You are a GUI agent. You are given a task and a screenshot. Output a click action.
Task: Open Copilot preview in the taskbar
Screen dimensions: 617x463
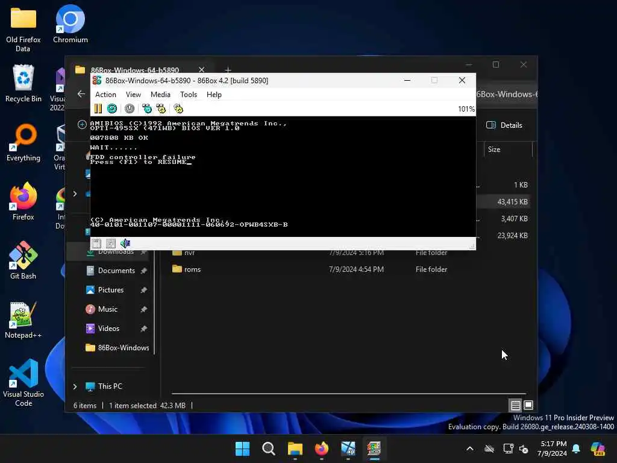click(598, 449)
